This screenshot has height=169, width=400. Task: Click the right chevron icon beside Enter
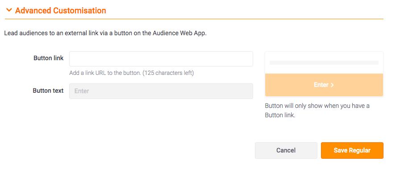332,85
